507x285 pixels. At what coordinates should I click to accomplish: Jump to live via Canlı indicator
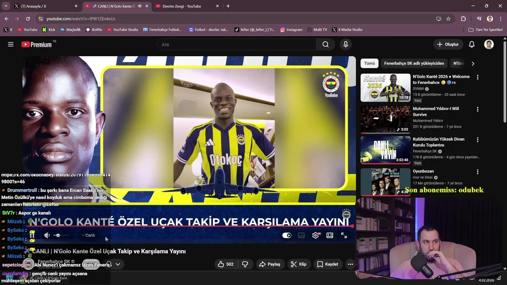[x=88, y=235]
